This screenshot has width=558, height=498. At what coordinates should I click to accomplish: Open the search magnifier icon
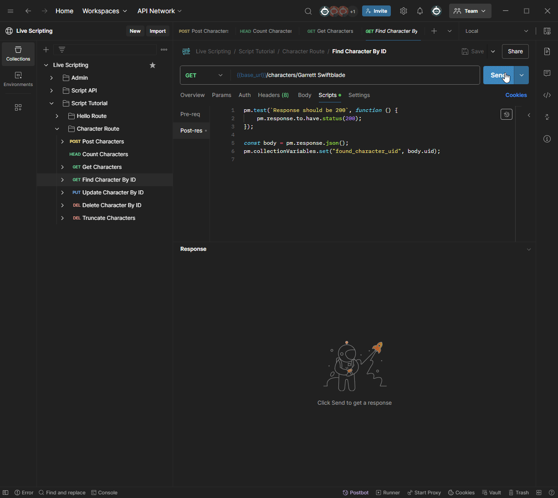point(308,11)
